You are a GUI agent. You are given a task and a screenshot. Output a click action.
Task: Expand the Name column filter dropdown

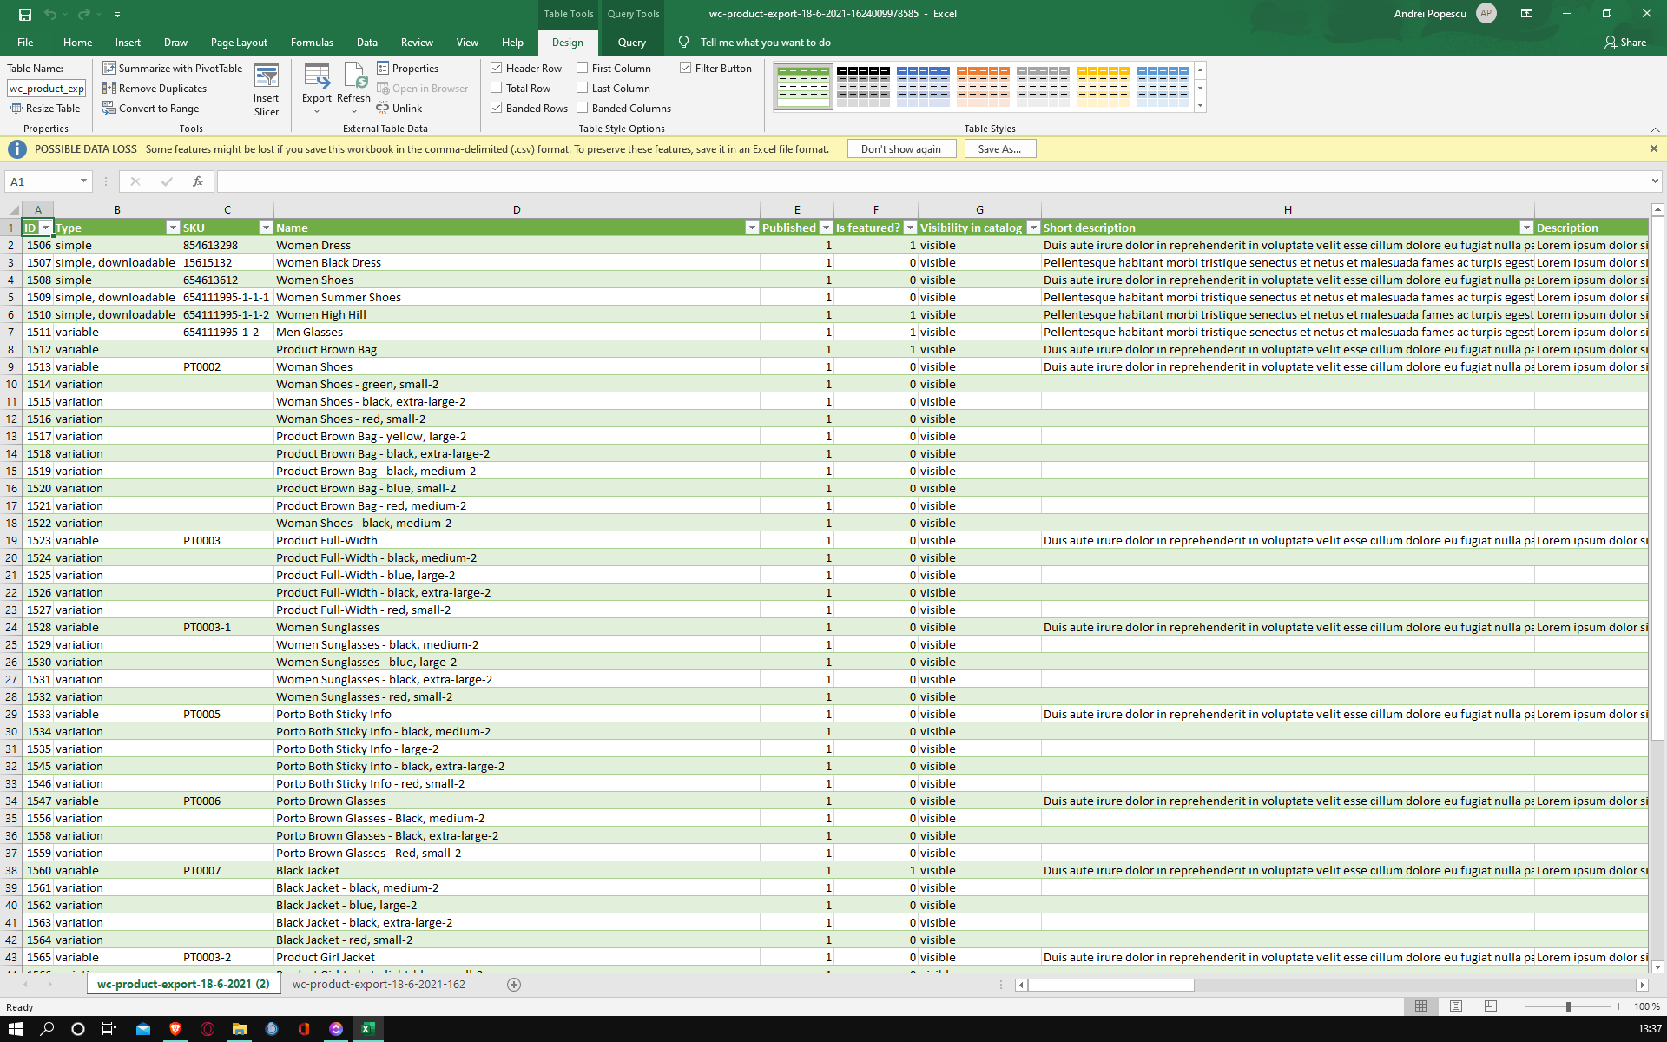752,228
